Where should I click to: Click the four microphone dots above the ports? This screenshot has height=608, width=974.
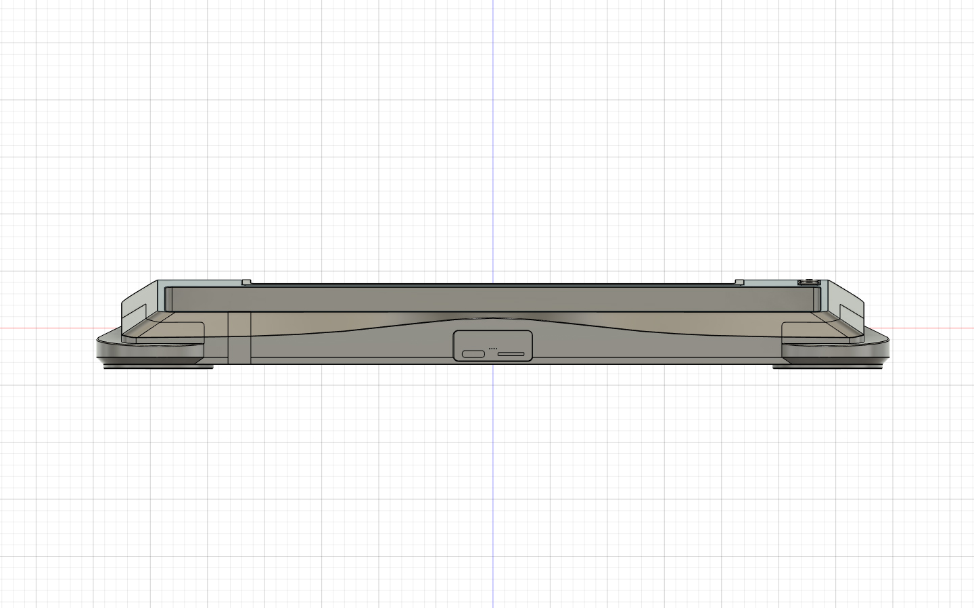(x=494, y=349)
